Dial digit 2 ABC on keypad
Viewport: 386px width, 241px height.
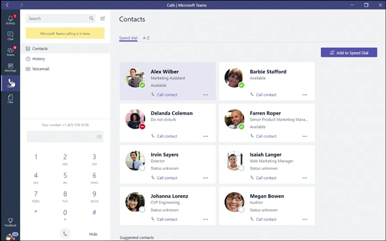click(65, 159)
